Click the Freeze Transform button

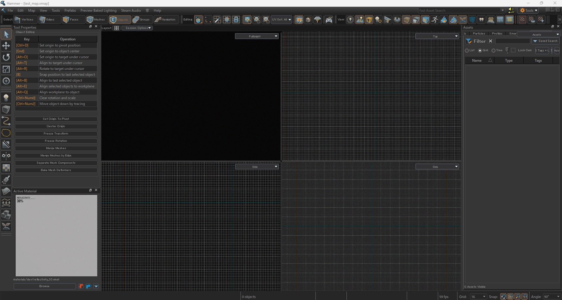pos(56,134)
